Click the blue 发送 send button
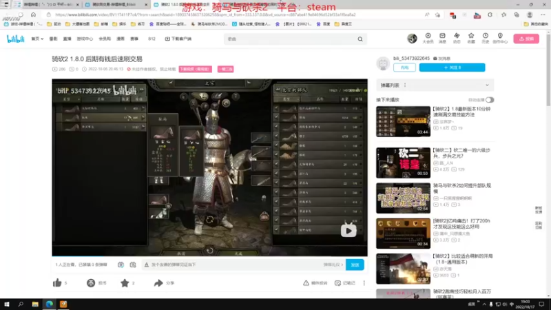 [x=355, y=265]
